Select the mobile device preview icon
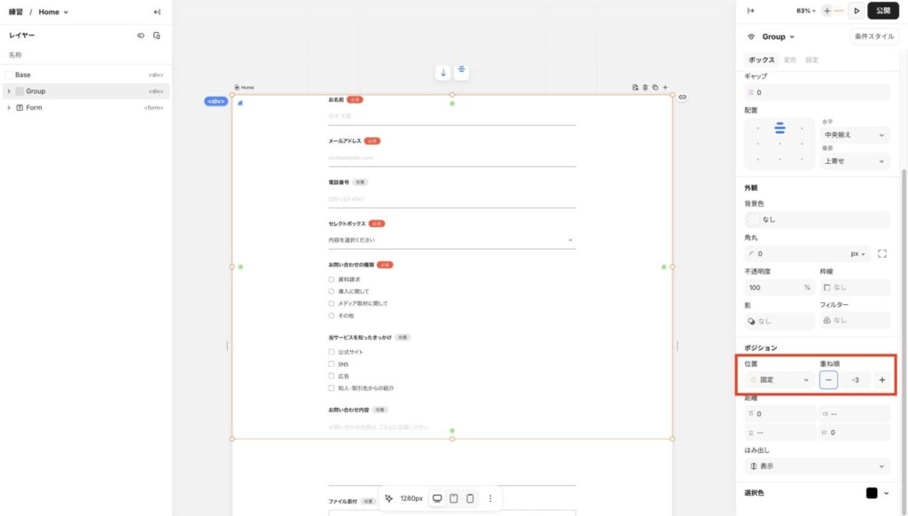The image size is (908, 516). point(470,498)
